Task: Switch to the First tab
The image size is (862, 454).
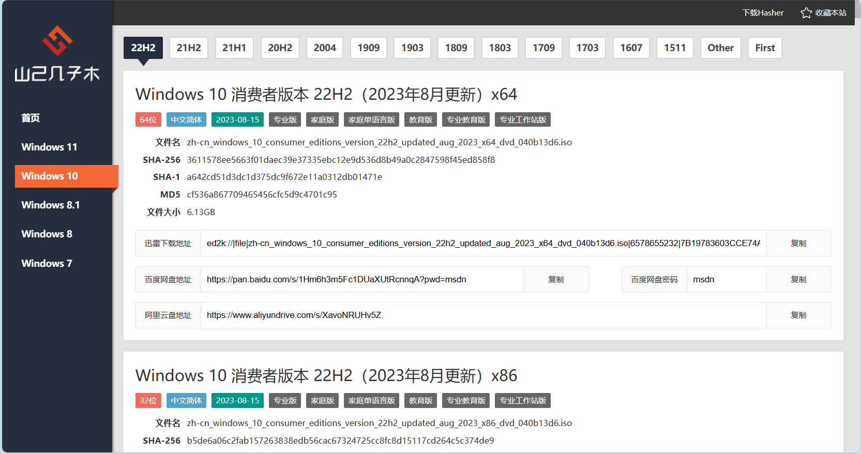Action: tap(765, 48)
